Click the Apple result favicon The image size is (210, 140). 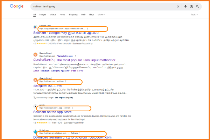[x=35, y=106]
